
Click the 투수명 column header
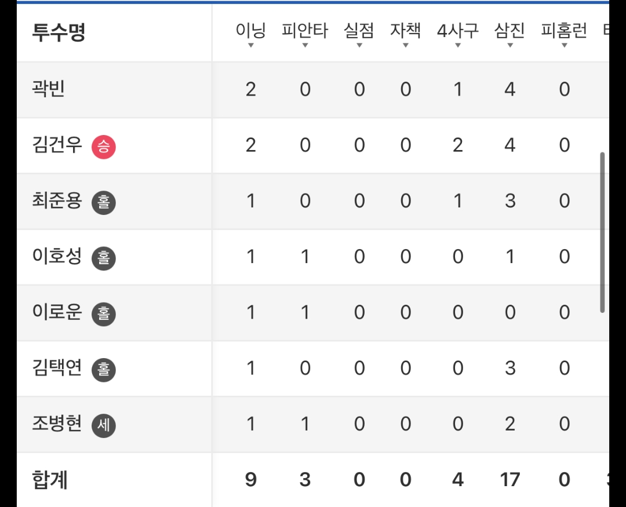[x=59, y=32]
